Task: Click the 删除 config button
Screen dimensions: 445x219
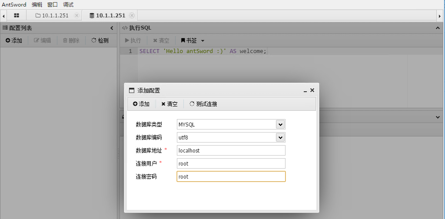Action: click(x=71, y=40)
